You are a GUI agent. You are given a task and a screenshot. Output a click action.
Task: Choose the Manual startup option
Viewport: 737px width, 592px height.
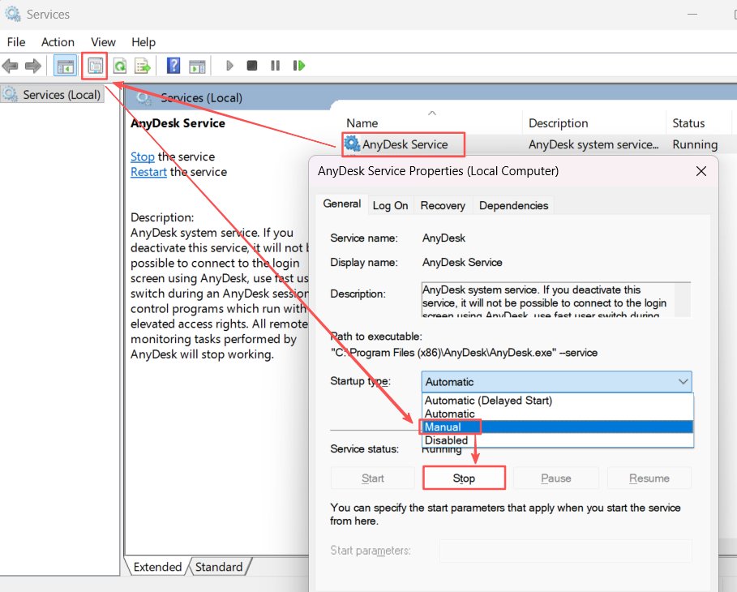(558, 427)
